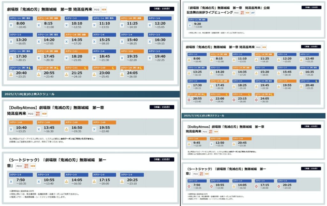Click 特別興行 badge on 7/19 Seat Jack title
327x206 pixels.
pyautogui.click(x=201, y=174)
